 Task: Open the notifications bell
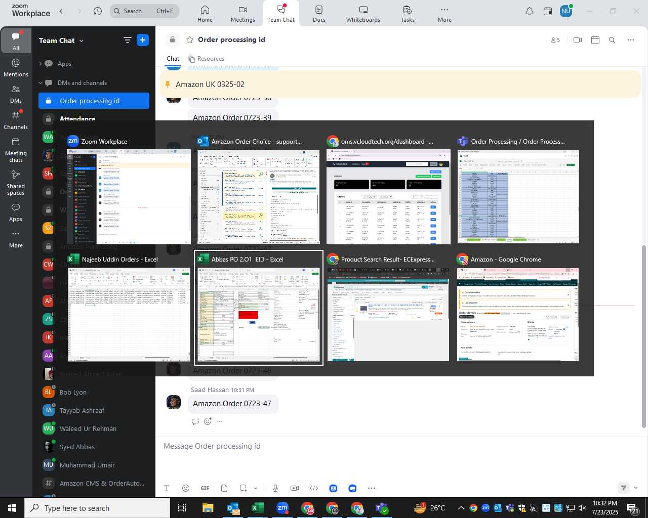(x=530, y=11)
